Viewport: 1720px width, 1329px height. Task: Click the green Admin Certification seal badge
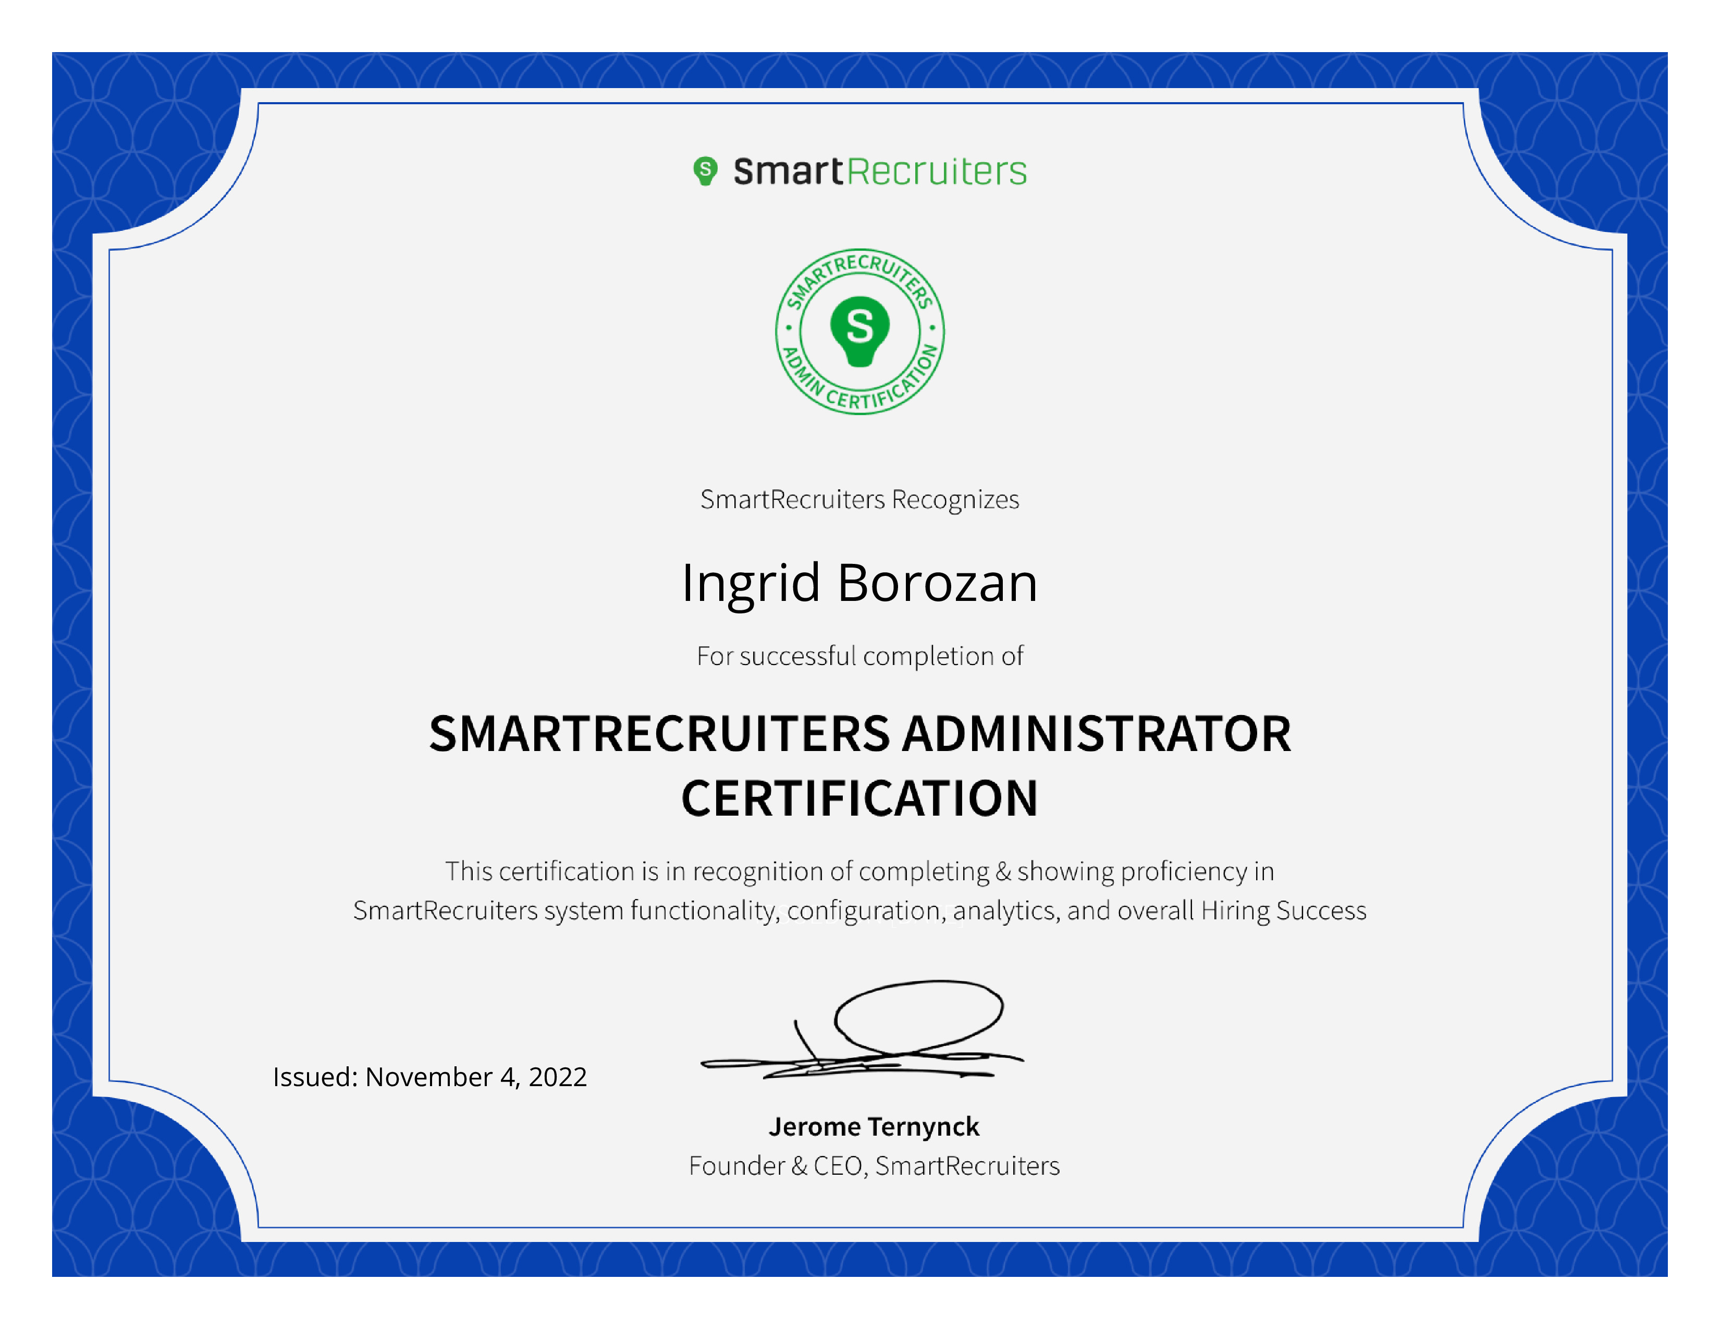[x=860, y=331]
